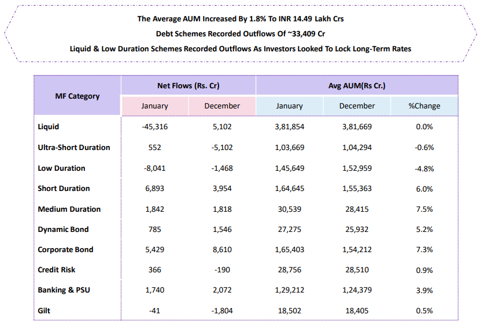Click Banking & PSU AUM '1,29,212'

pos(290,290)
